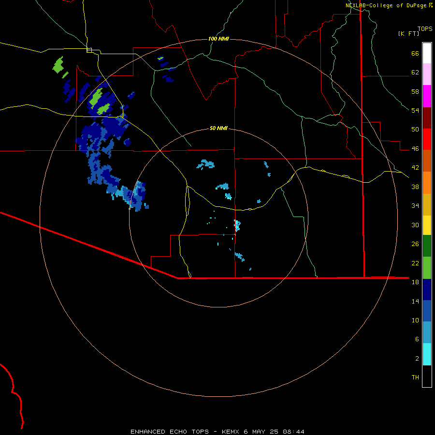This screenshot has width=435, height=435.
Task: Select the light green legend swatch
Action: pyautogui.click(x=427, y=268)
